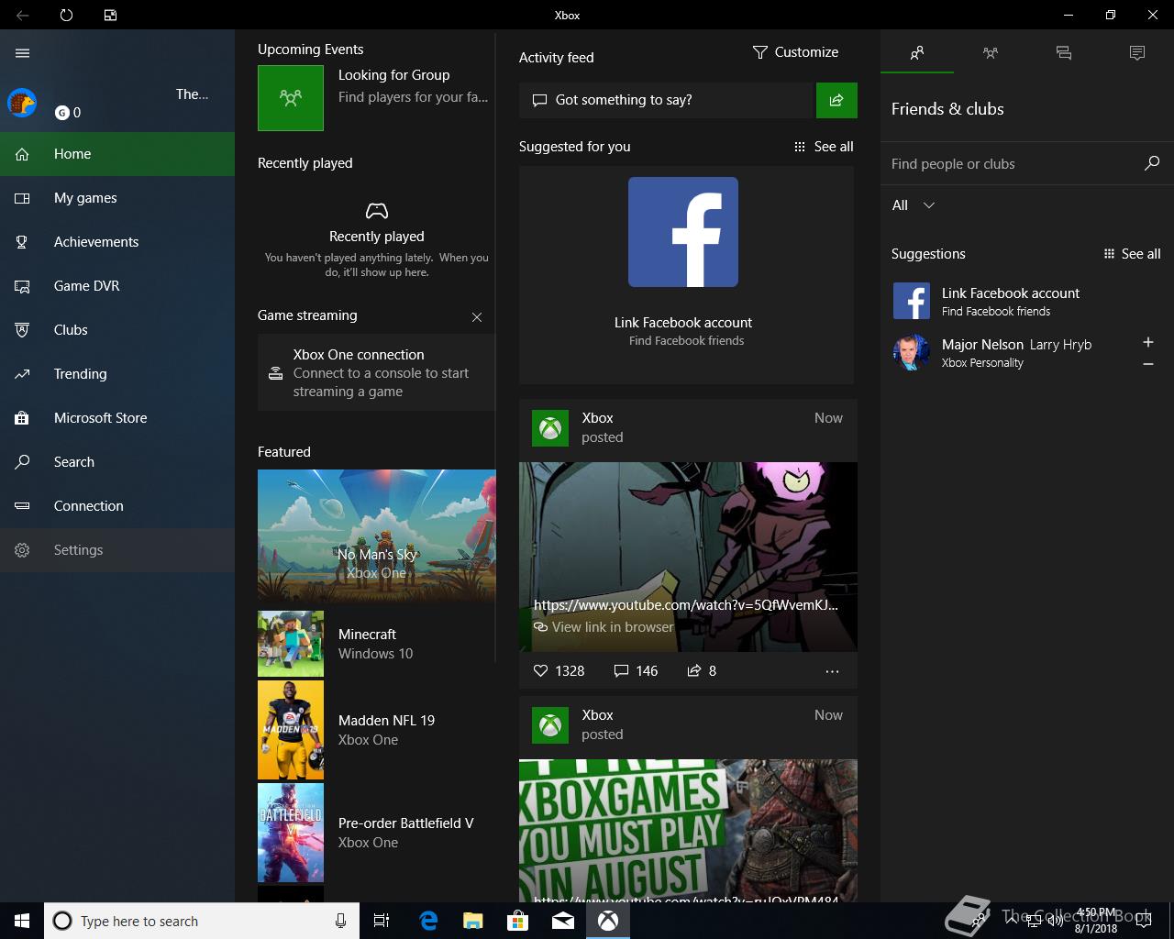Open the Achievements page
This screenshot has width=1174, height=939.
117,242
